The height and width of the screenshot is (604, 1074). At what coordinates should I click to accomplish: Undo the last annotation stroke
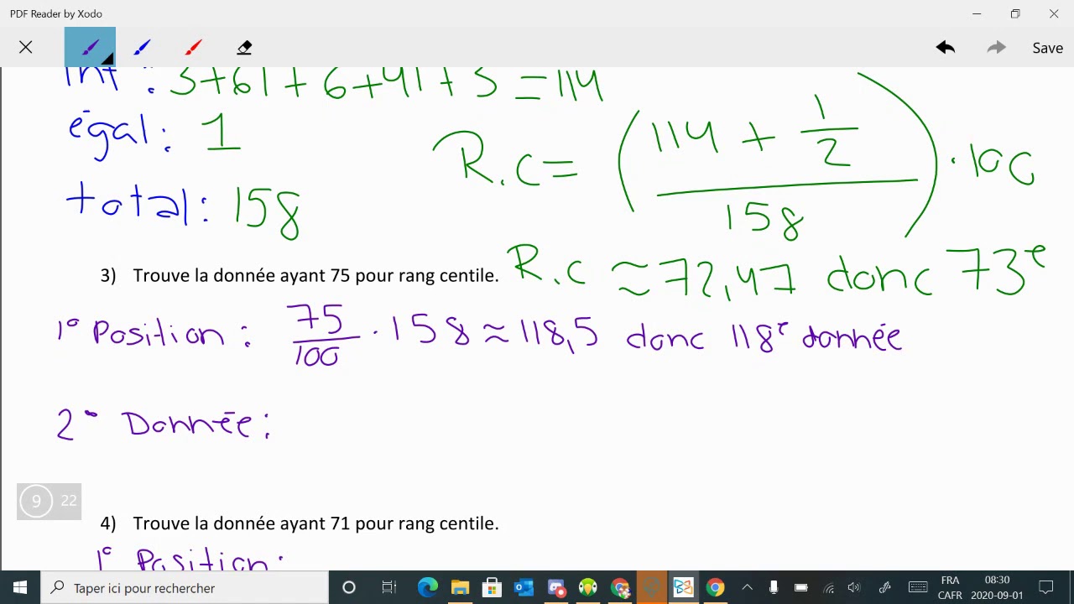pos(946,48)
